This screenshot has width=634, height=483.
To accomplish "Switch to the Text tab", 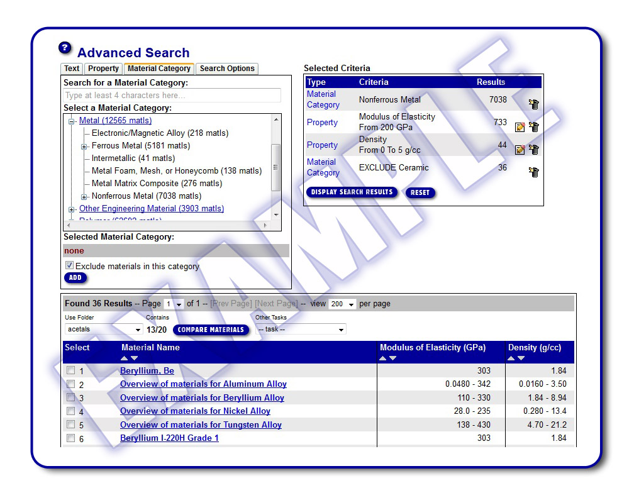I will [72, 69].
